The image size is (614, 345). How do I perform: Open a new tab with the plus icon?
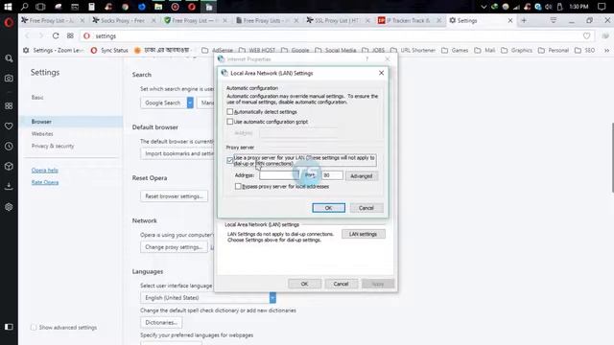(524, 20)
